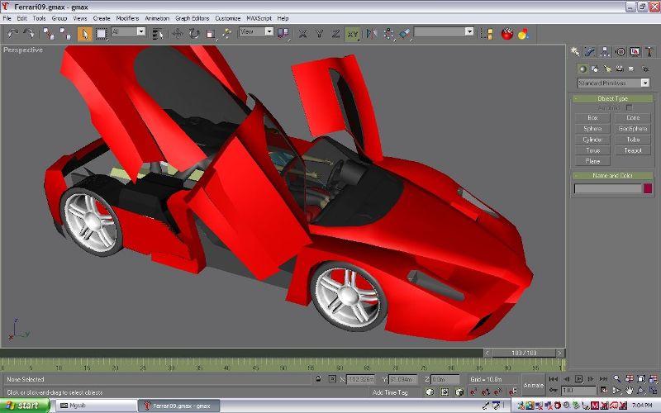Image resolution: width=661 pixels, height=413 pixels.
Task: Click the Undo arrow in the toolbar
Action: pos(12,33)
